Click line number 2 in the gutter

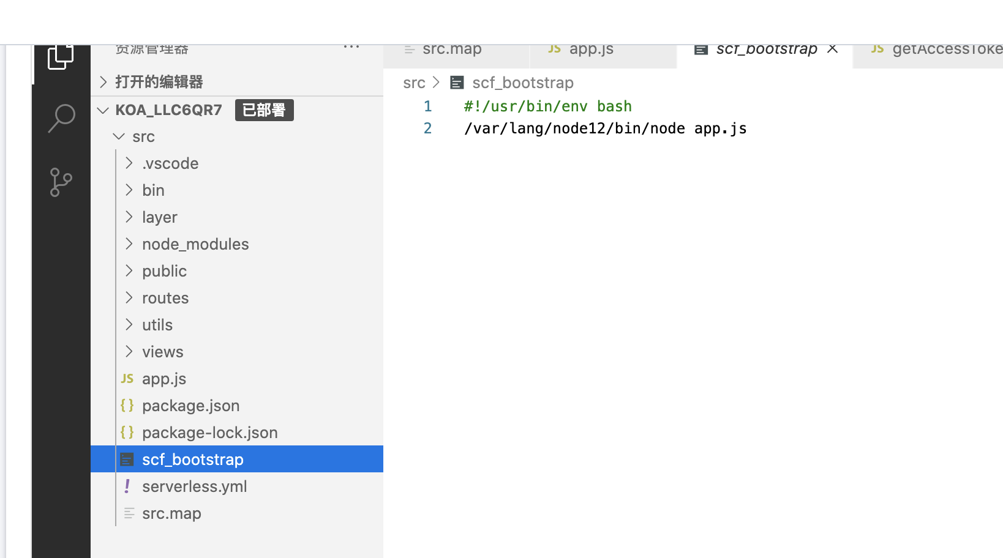pos(428,128)
